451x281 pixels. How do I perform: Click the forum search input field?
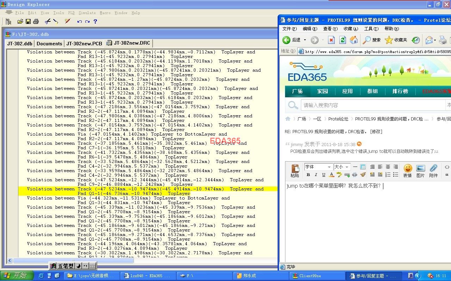click(373, 105)
